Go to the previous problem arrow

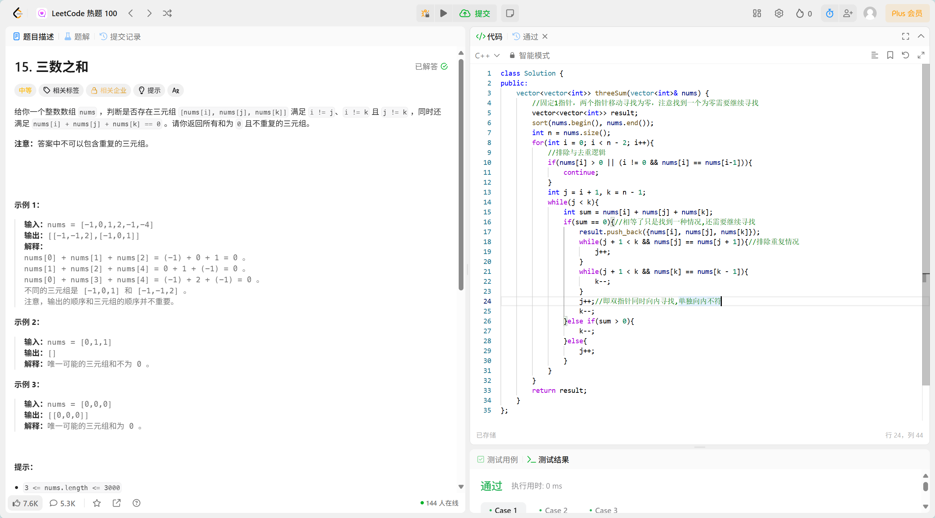click(x=131, y=14)
